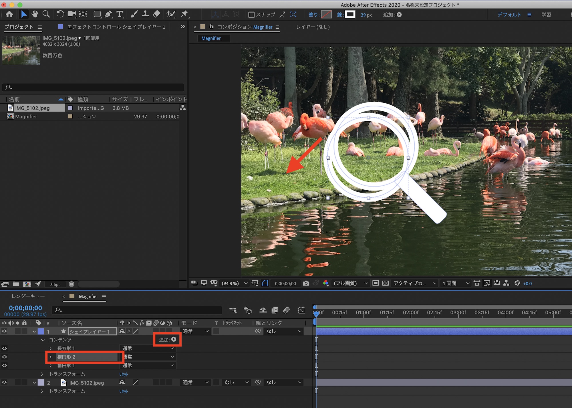Screen dimensions: 572x408
Task: Hide the 楕円形 2 shape visibility
Action: 4,357
